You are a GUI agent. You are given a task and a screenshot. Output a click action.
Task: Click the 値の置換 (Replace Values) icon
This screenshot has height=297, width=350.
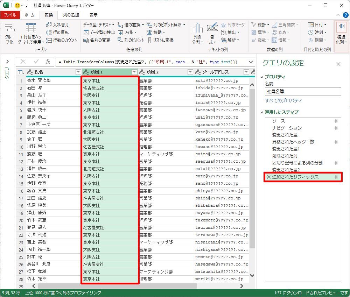click(x=120, y=25)
